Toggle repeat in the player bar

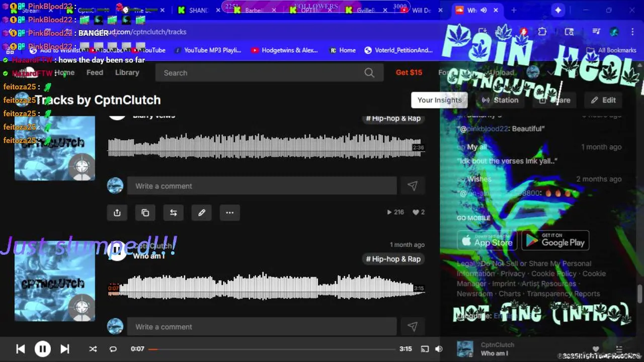pos(113,349)
